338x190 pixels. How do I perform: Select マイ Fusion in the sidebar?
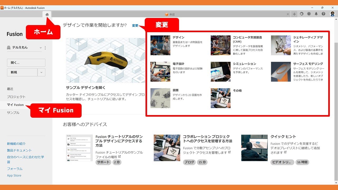pyautogui.click(x=15, y=105)
